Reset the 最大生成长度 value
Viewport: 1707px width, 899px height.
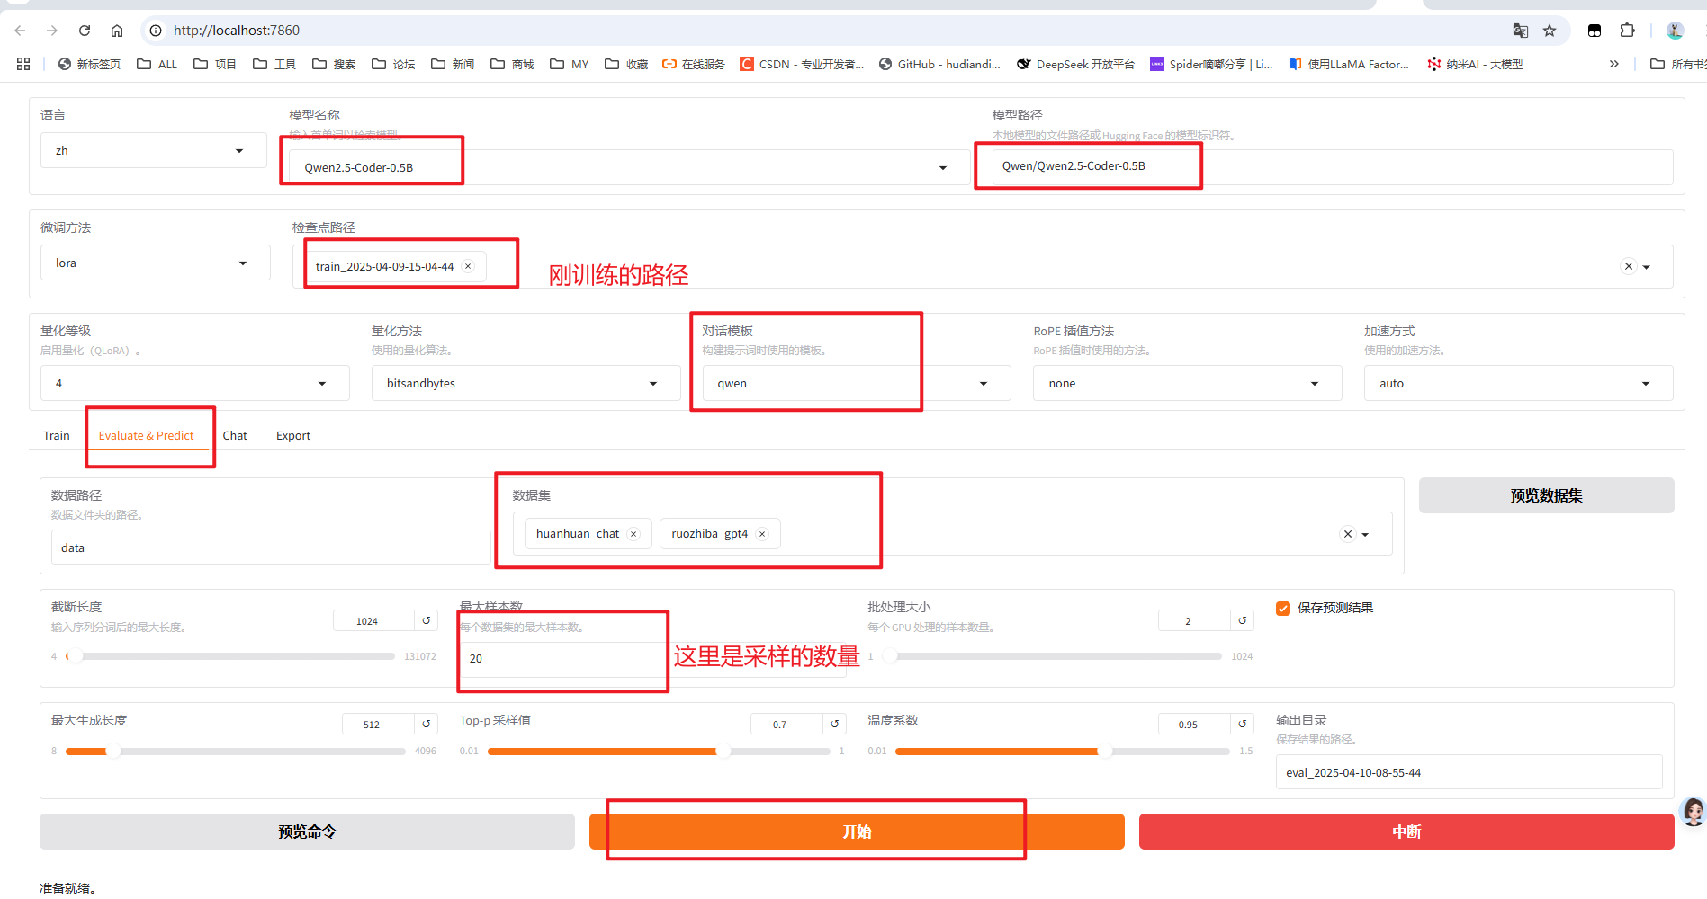[x=427, y=724]
